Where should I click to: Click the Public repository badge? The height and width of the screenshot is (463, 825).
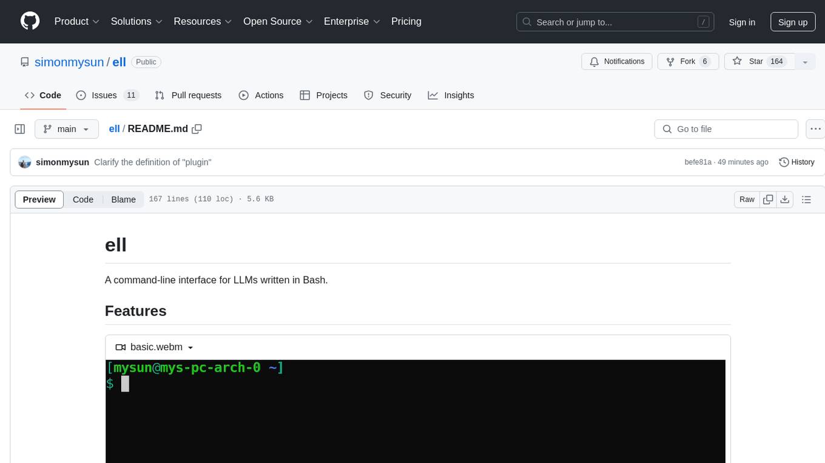tap(146, 62)
